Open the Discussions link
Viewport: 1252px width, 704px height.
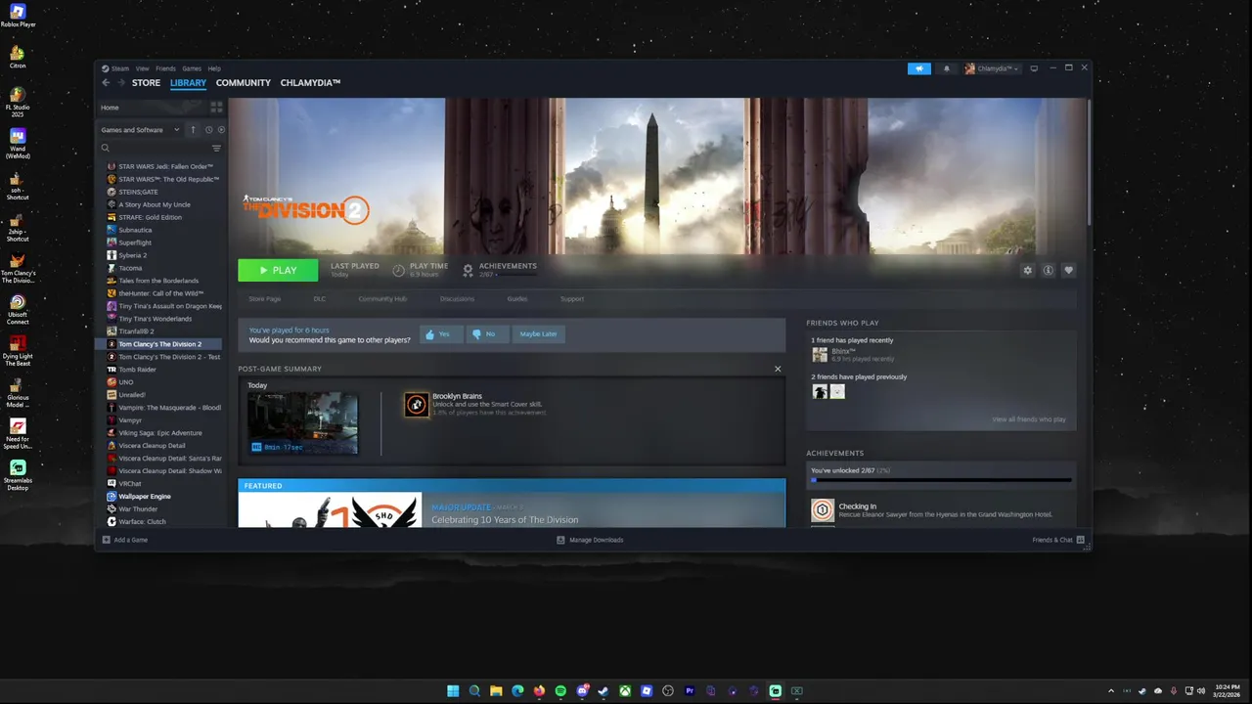457,299
